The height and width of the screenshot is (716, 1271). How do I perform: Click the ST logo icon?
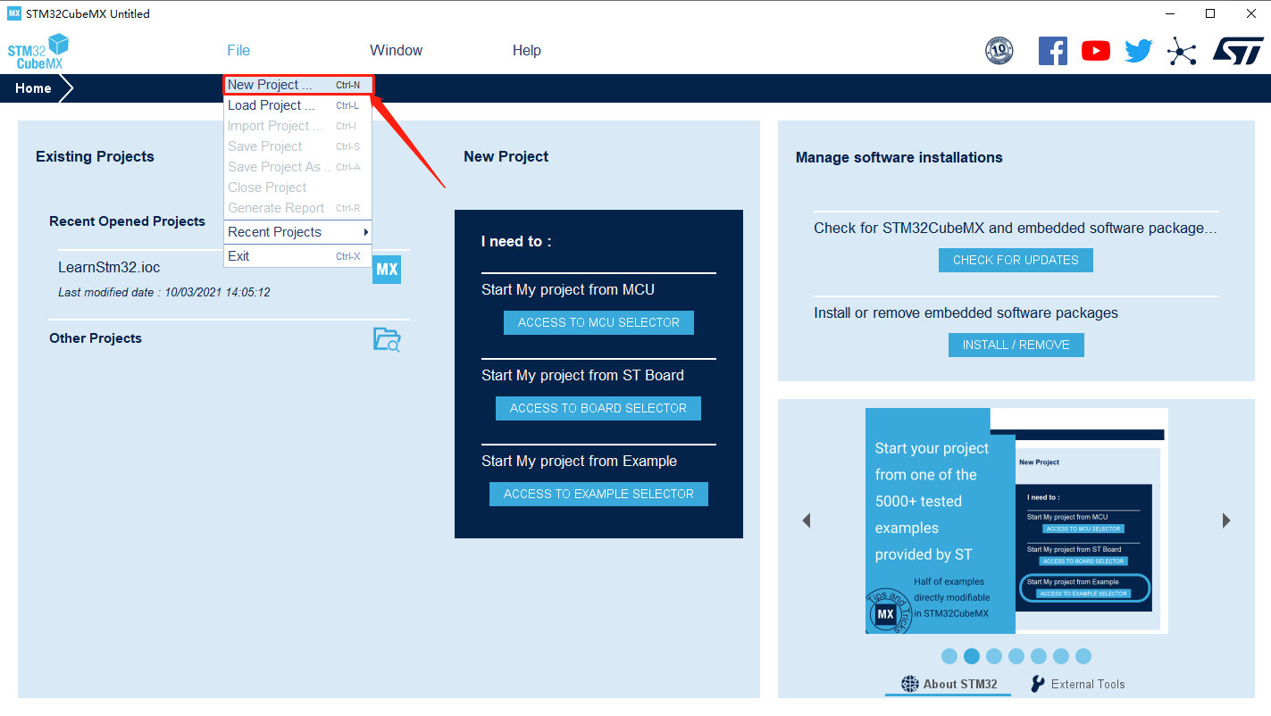1238,51
